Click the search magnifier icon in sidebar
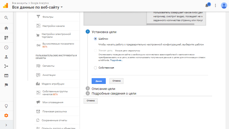 6,18
